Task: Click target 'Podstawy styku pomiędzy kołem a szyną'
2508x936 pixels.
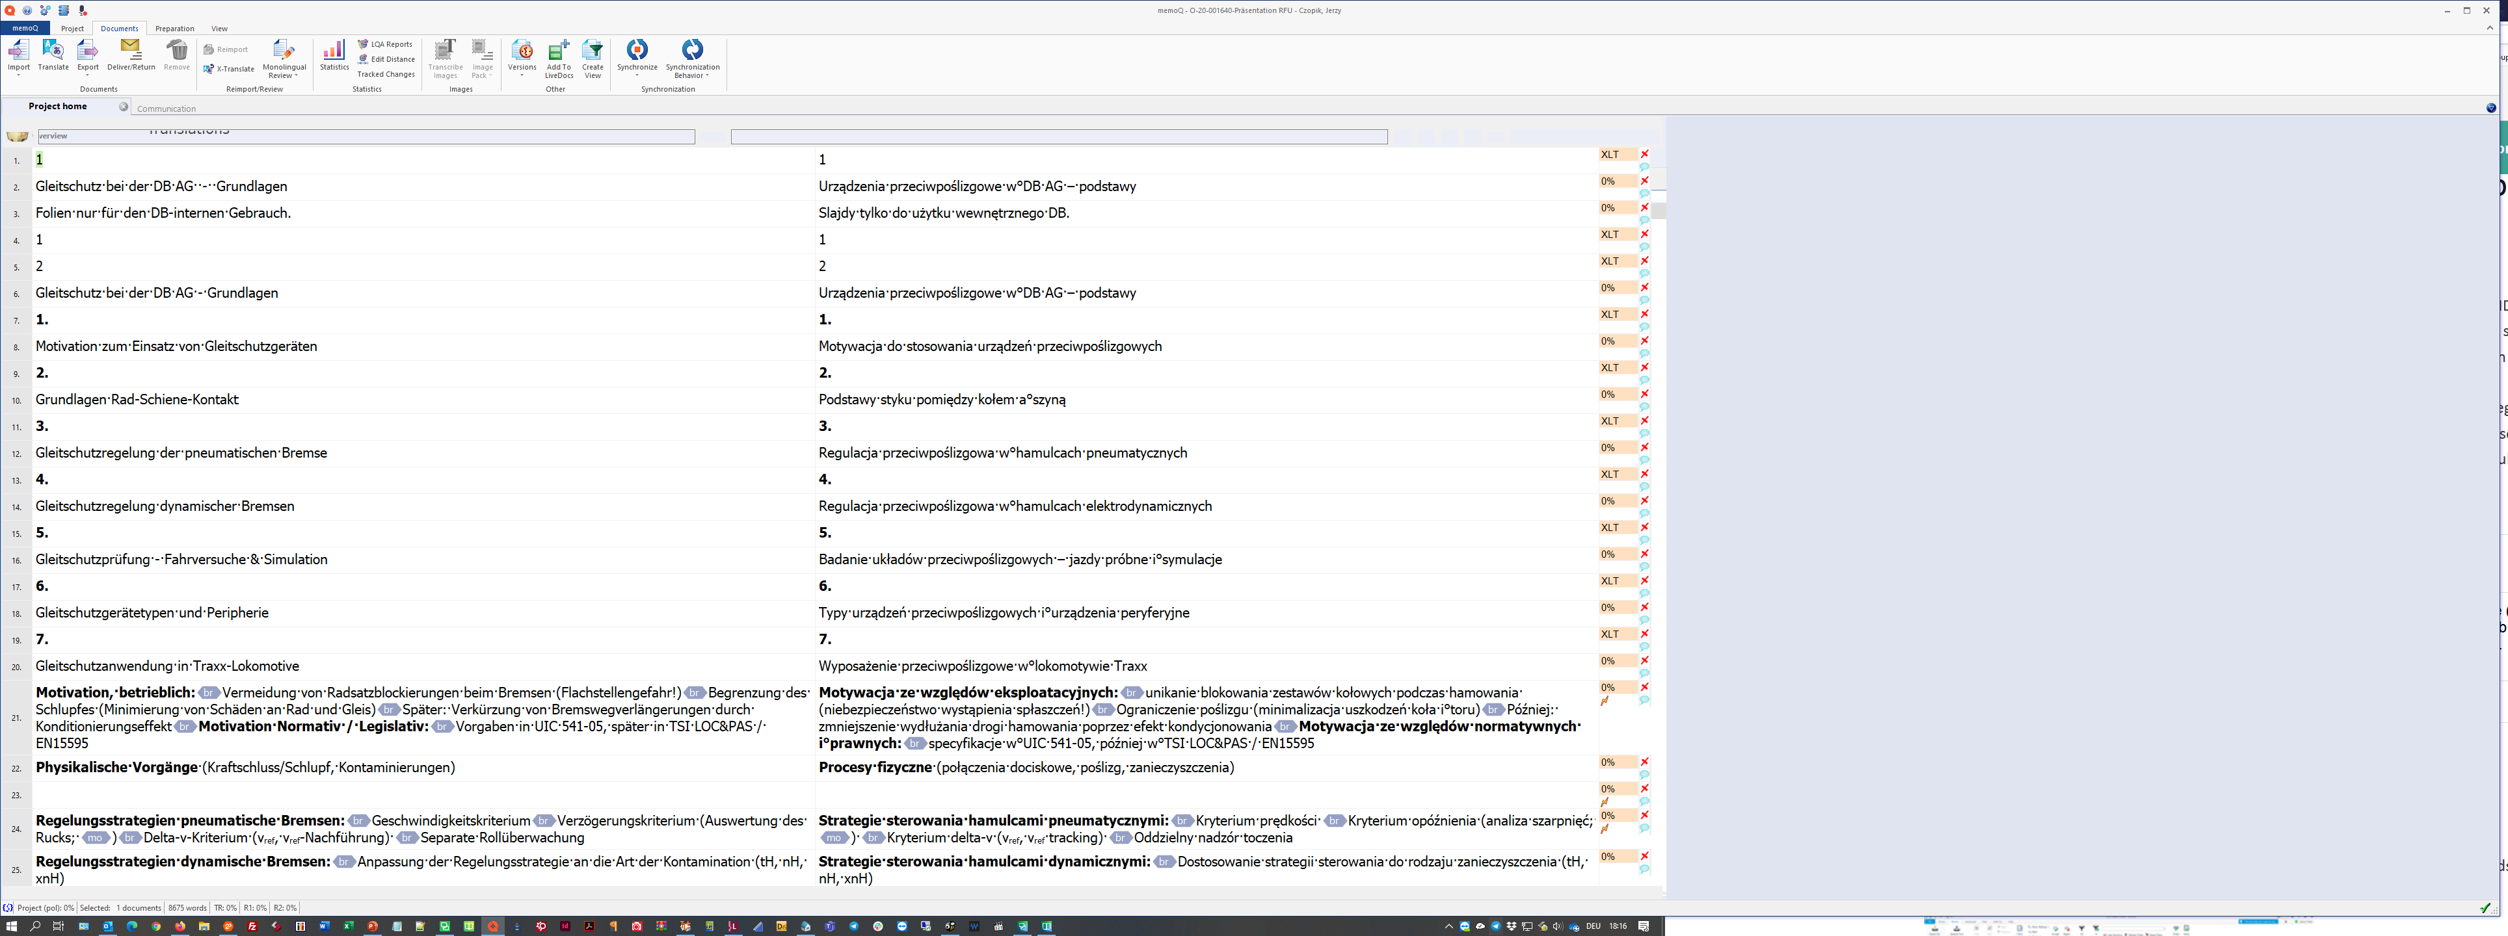Action: tap(942, 400)
